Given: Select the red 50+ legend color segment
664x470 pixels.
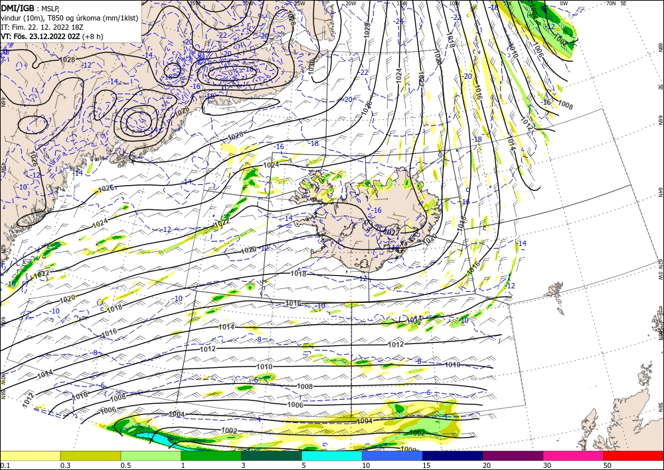Looking at the screenshot, I should pyautogui.click(x=633, y=455).
